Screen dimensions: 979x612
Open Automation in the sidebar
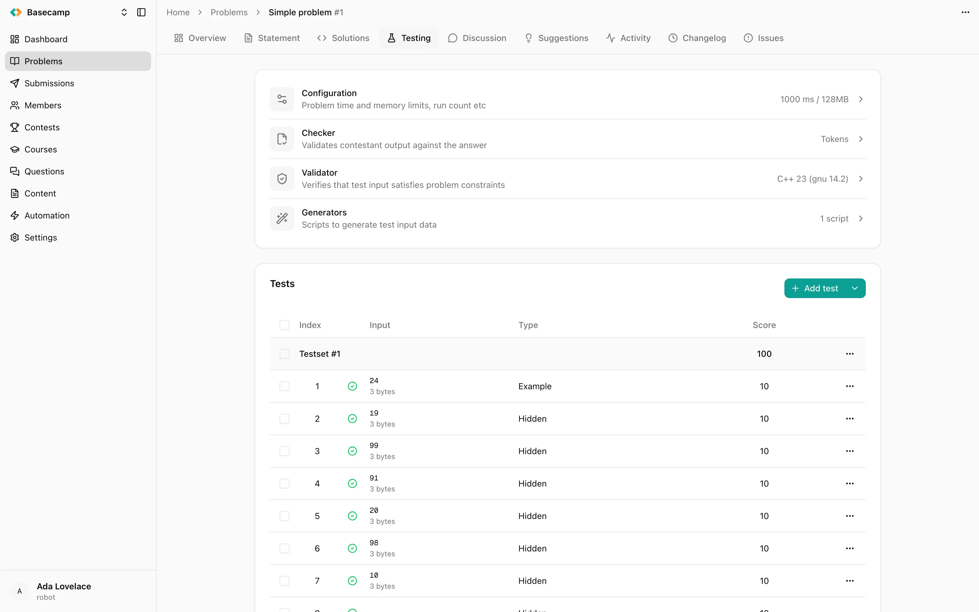pyautogui.click(x=78, y=216)
